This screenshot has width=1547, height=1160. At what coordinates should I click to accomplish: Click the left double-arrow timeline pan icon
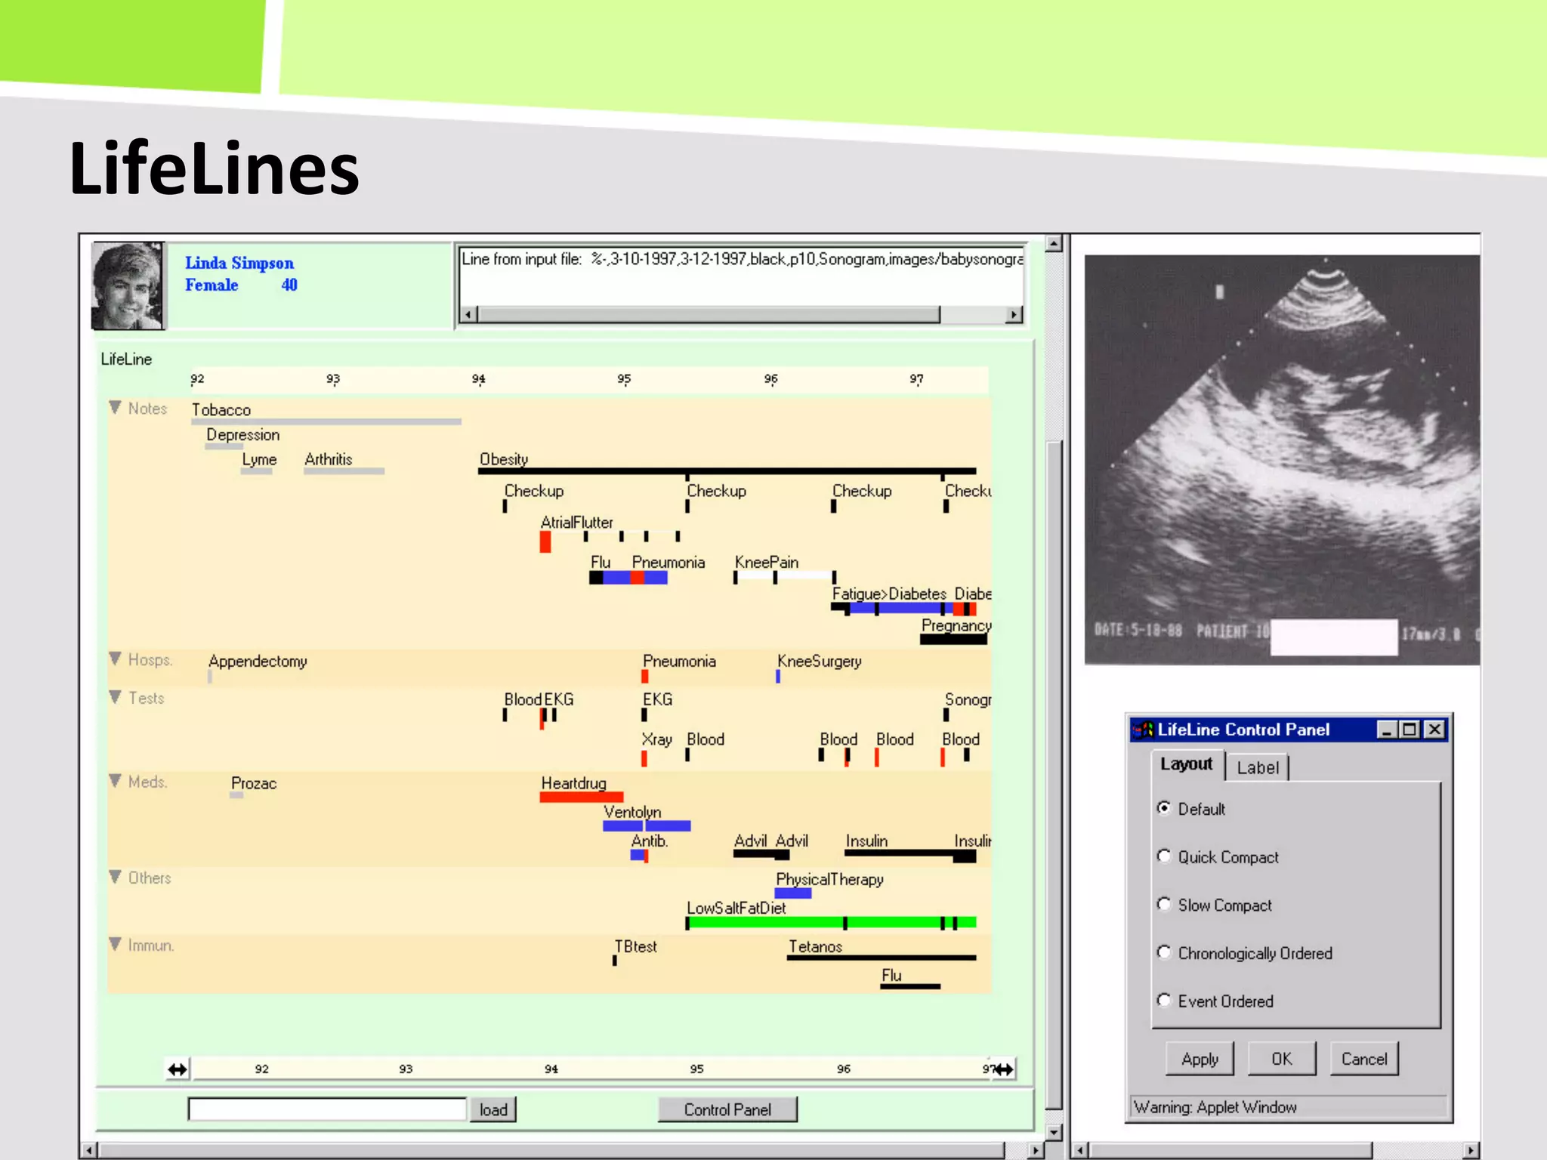click(x=178, y=1069)
